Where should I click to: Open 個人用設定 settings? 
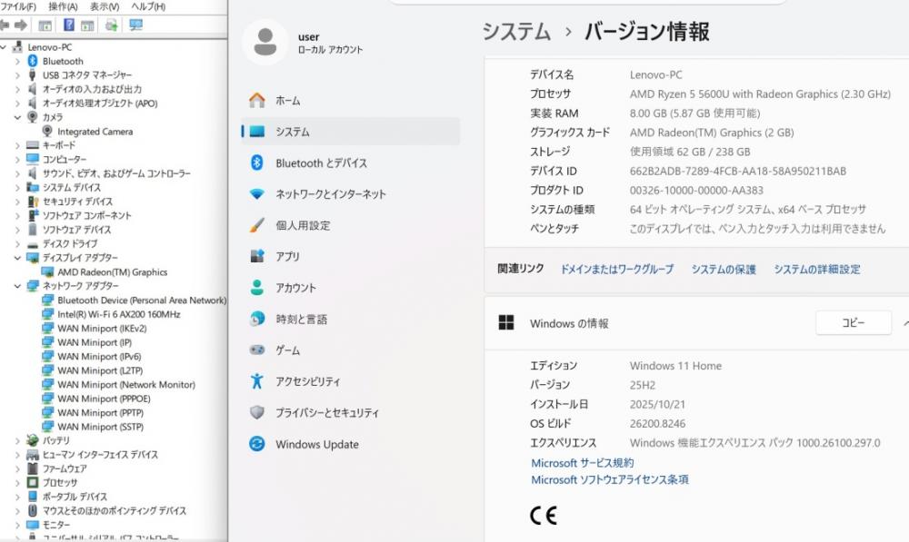click(350, 225)
